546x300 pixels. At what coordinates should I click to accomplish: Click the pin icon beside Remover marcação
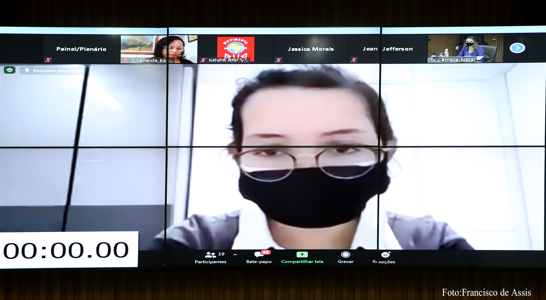(27, 70)
